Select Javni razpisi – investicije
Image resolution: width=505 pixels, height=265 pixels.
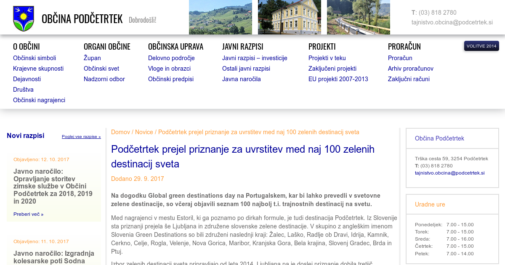pyautogui.click(x=255, y=58)
